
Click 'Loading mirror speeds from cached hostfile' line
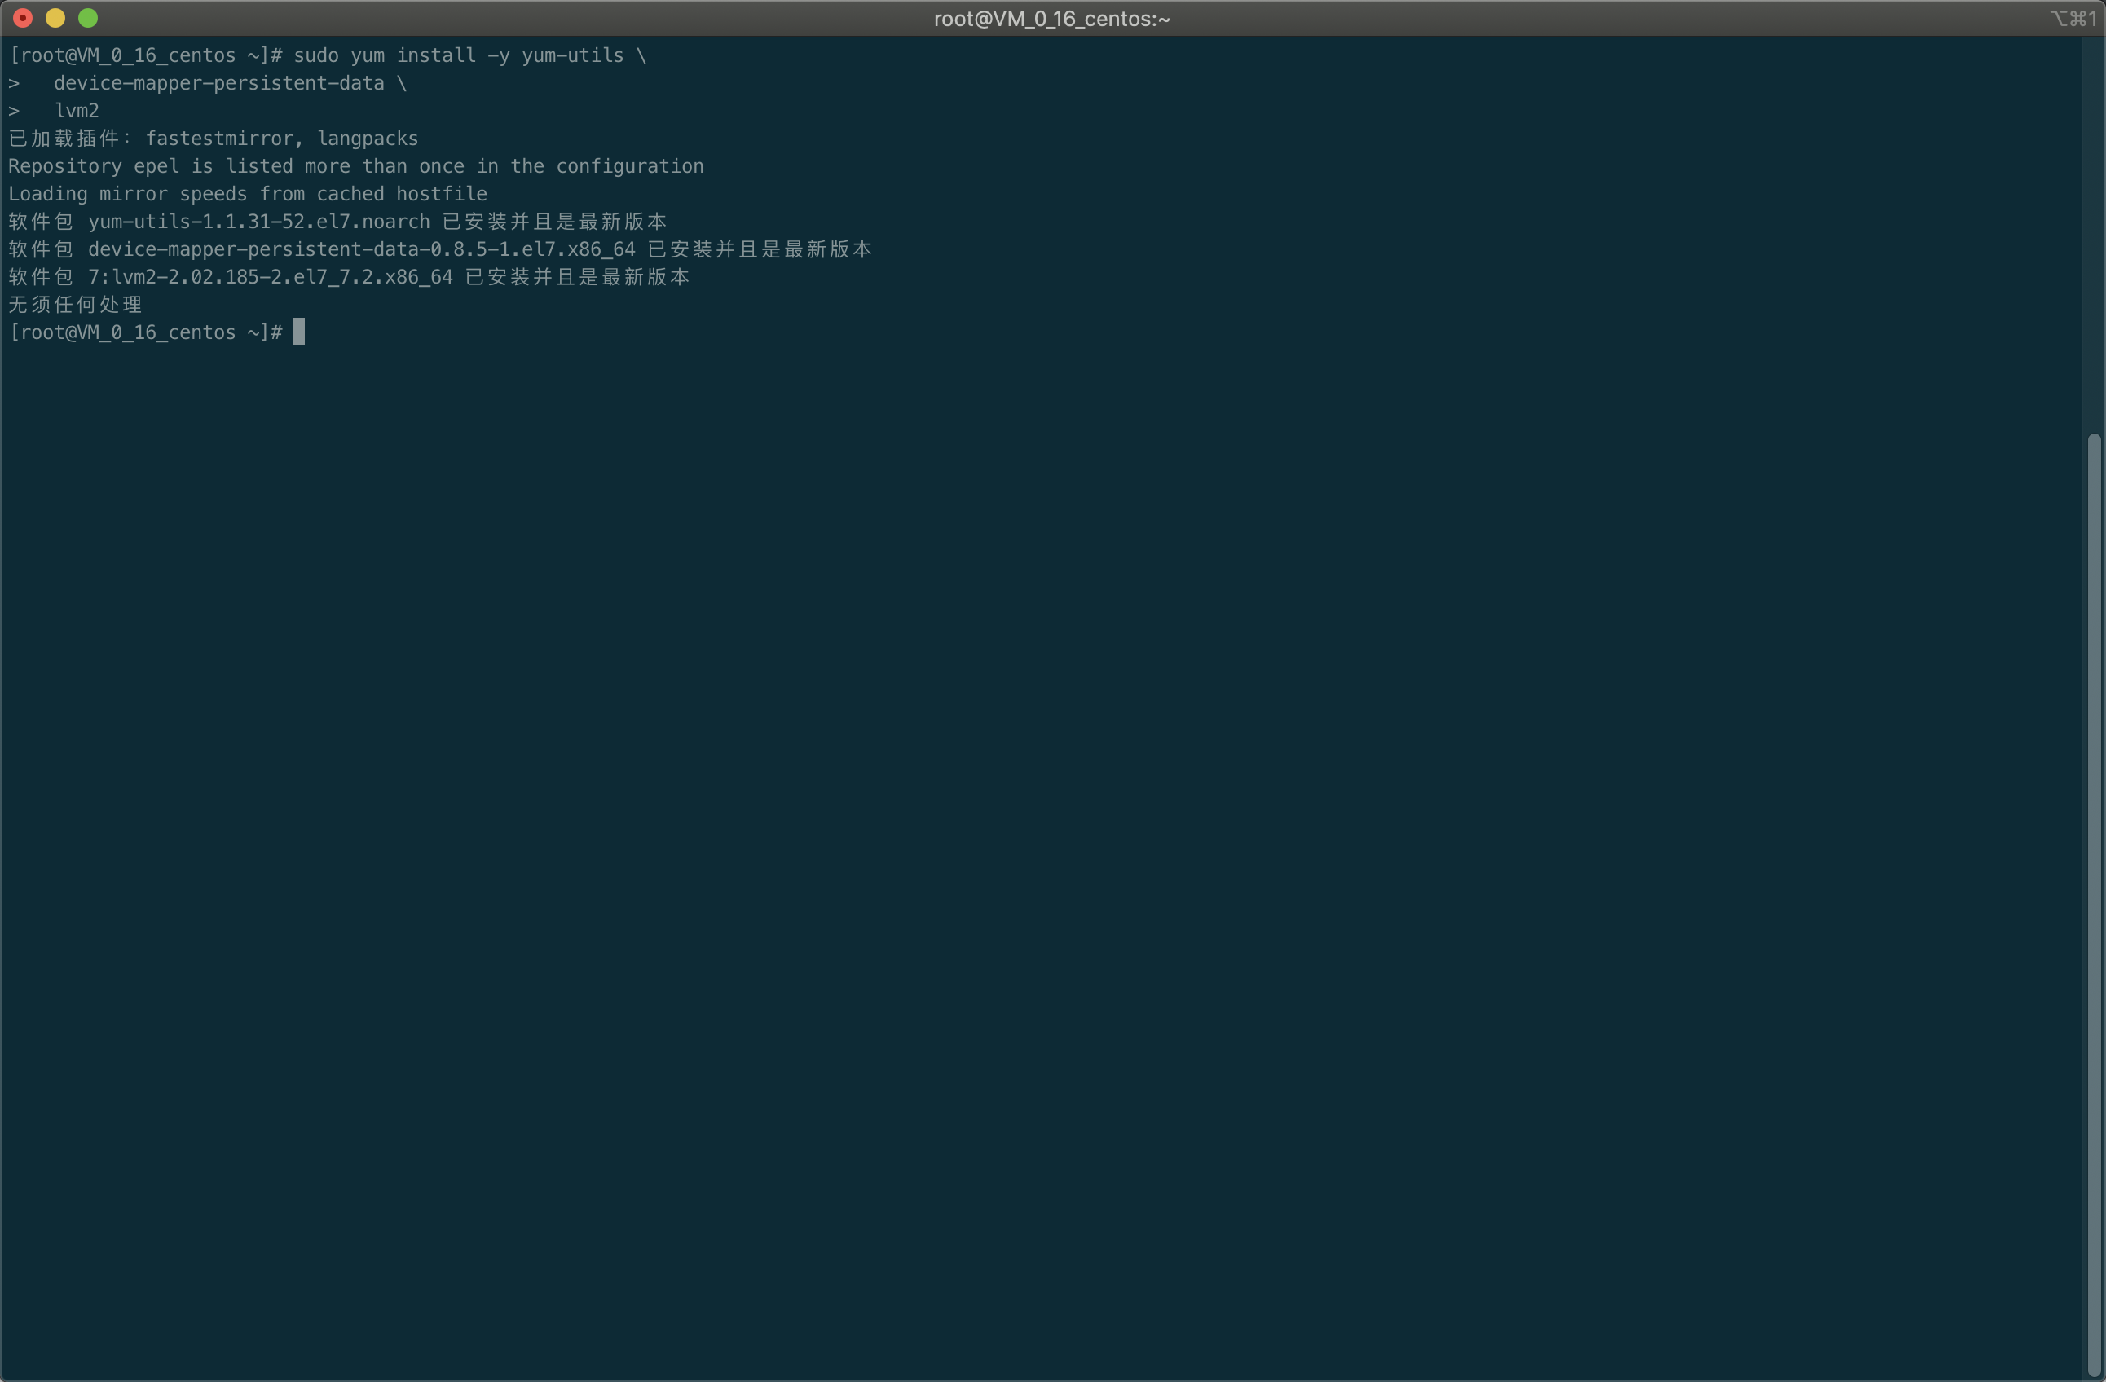pyautogui.click(x=248, y=194)
